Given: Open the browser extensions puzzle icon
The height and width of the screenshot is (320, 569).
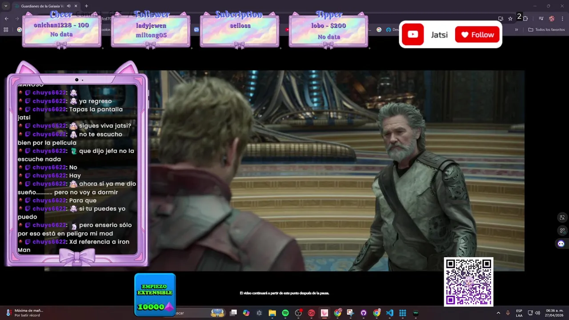Looking at the screenshot, I should click(x=525, y=19).
